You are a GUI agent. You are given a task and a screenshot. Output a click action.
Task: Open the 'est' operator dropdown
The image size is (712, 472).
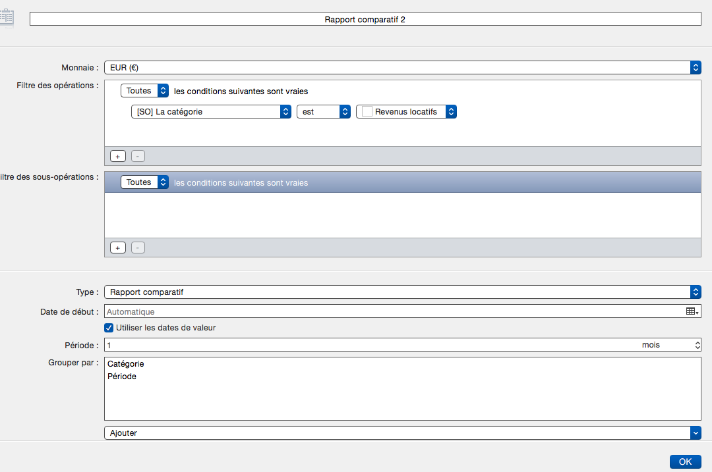tap(323, 112)
